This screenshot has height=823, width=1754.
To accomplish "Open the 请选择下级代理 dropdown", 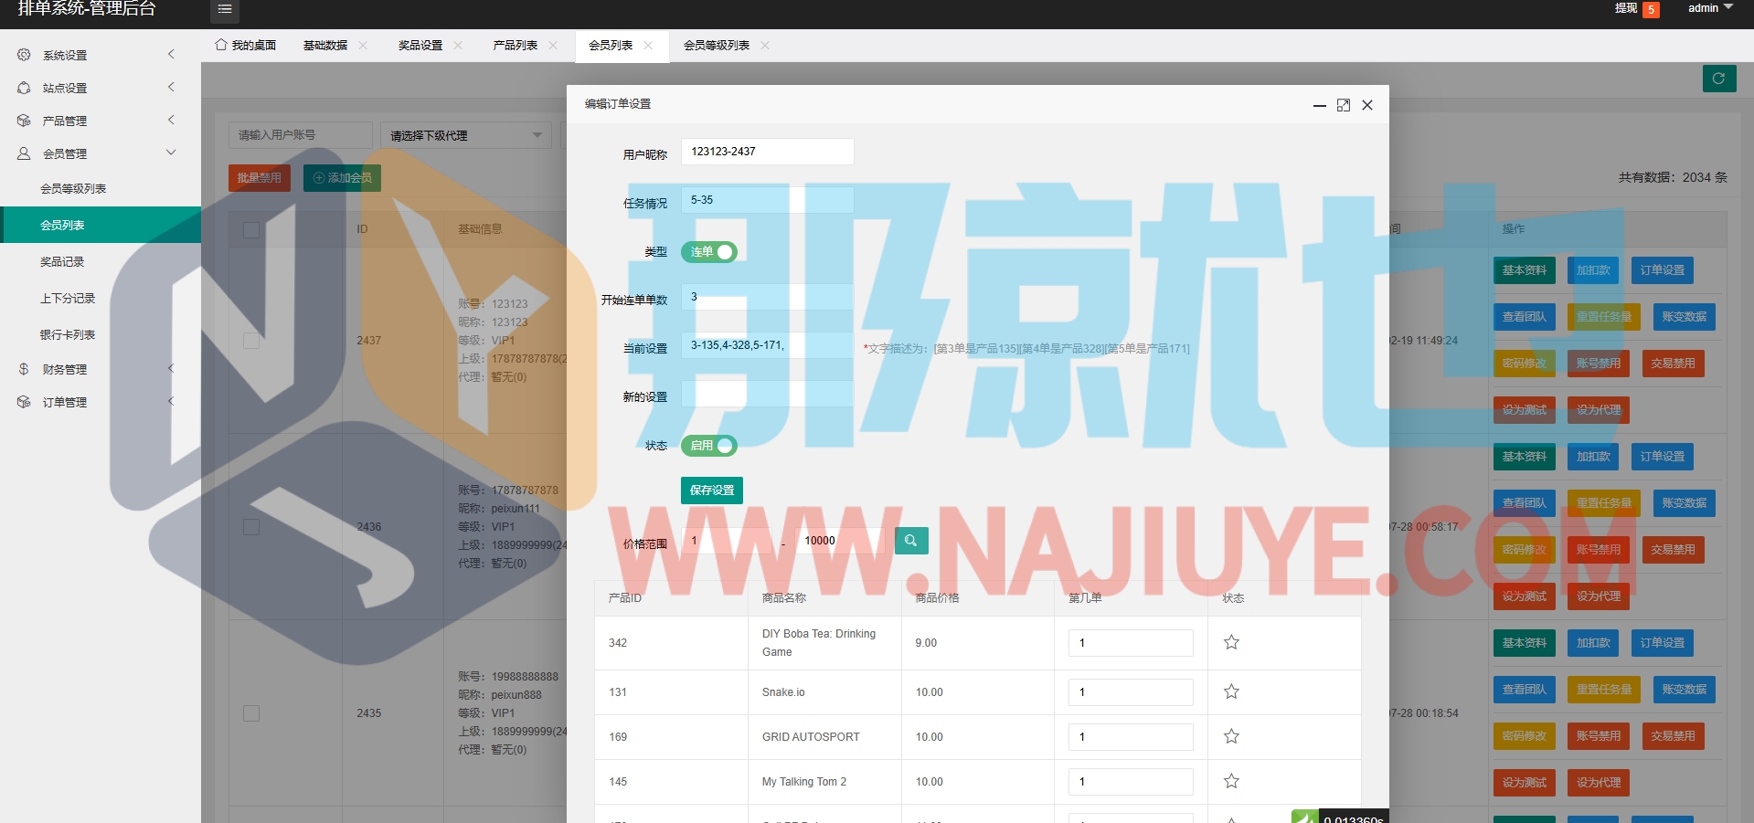I will tap(465, 135).
